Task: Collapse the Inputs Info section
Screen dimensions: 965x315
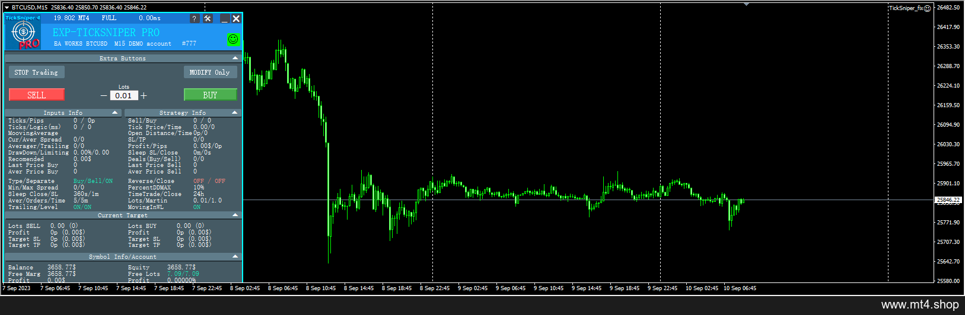Action: point(115,112)
